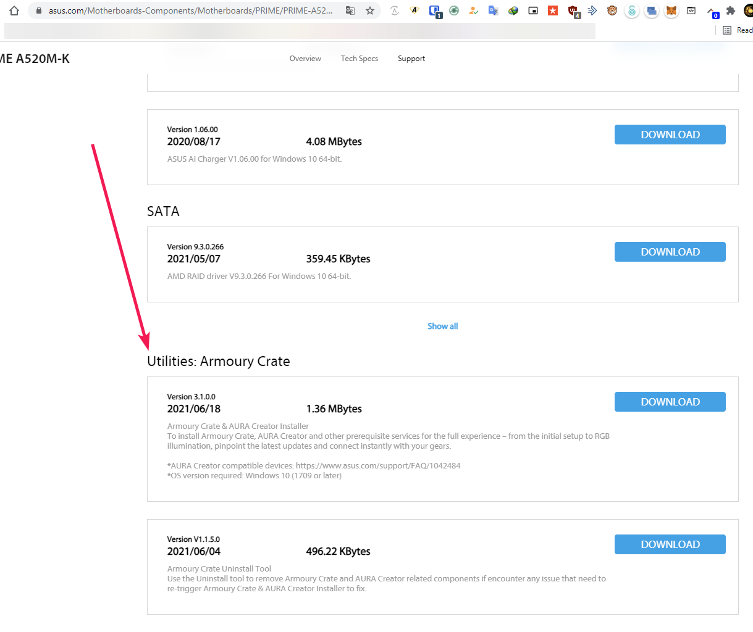The width and height of the screenshot is (753, 632).
Task: Click the Version 3.1.0.0 text
Action: point(191,397)
